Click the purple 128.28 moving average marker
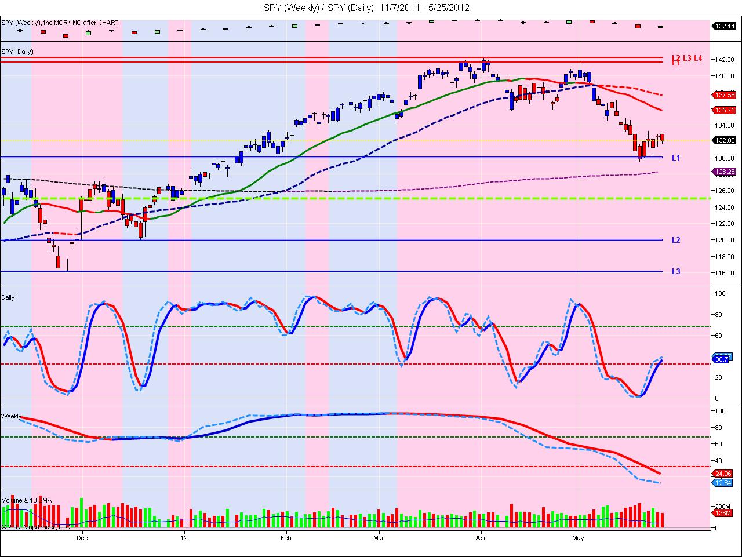Viewport: 742px width, 557px height. (725, 172)
